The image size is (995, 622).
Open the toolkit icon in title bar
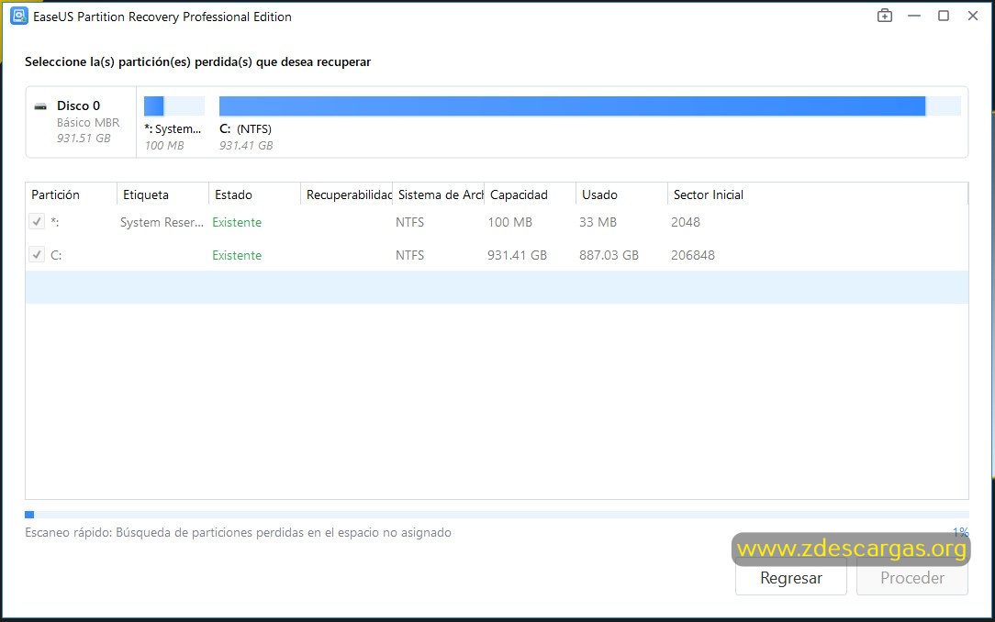[x=885, y=16]
